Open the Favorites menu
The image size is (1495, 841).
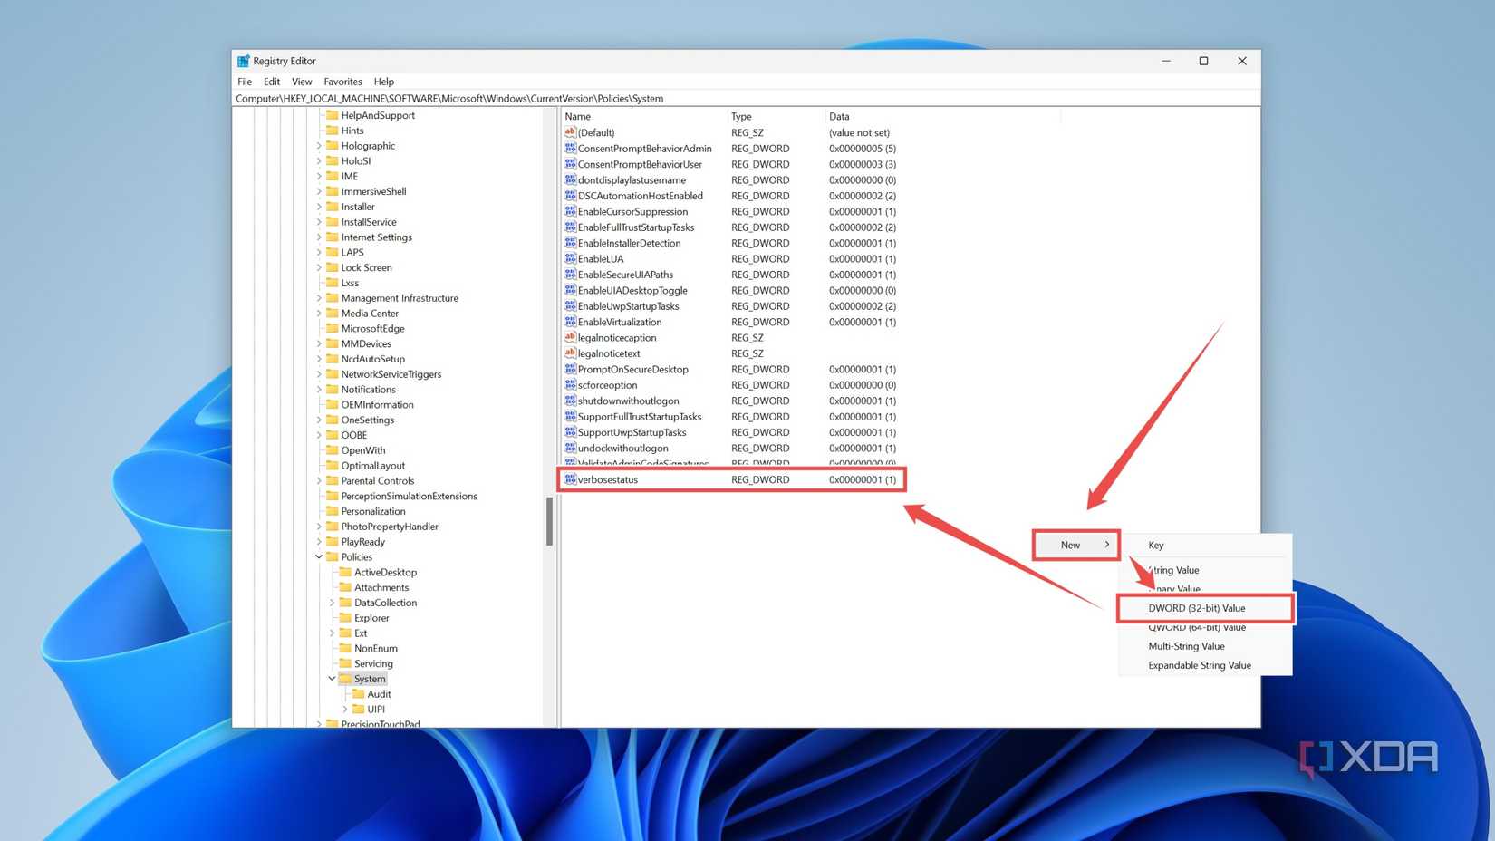click(x=342, y=82)
